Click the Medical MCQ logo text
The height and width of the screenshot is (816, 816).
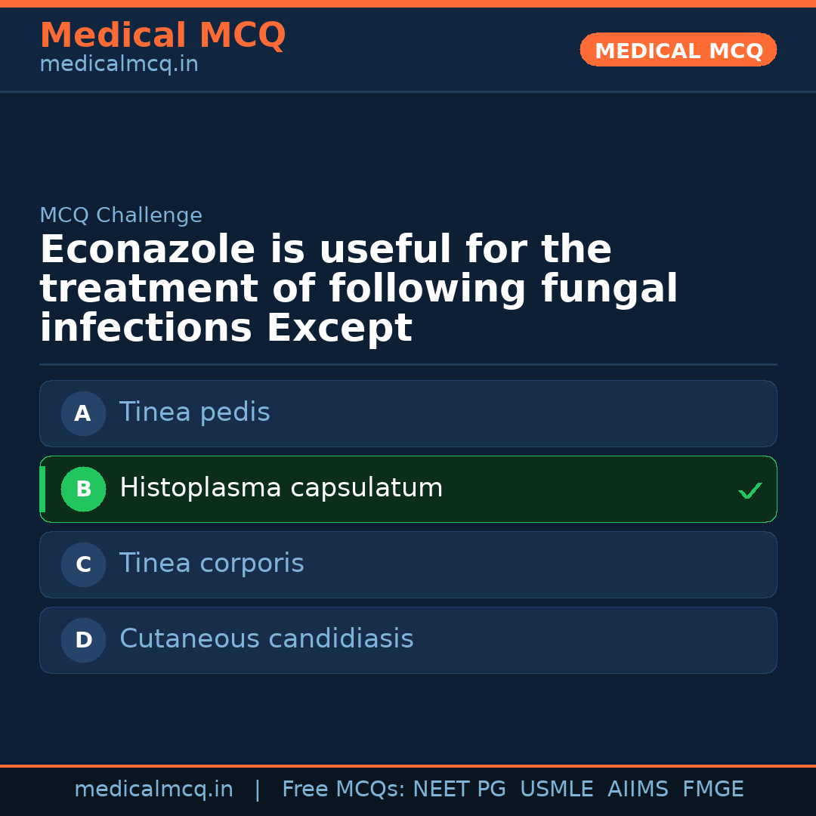(x=162, y=36)
